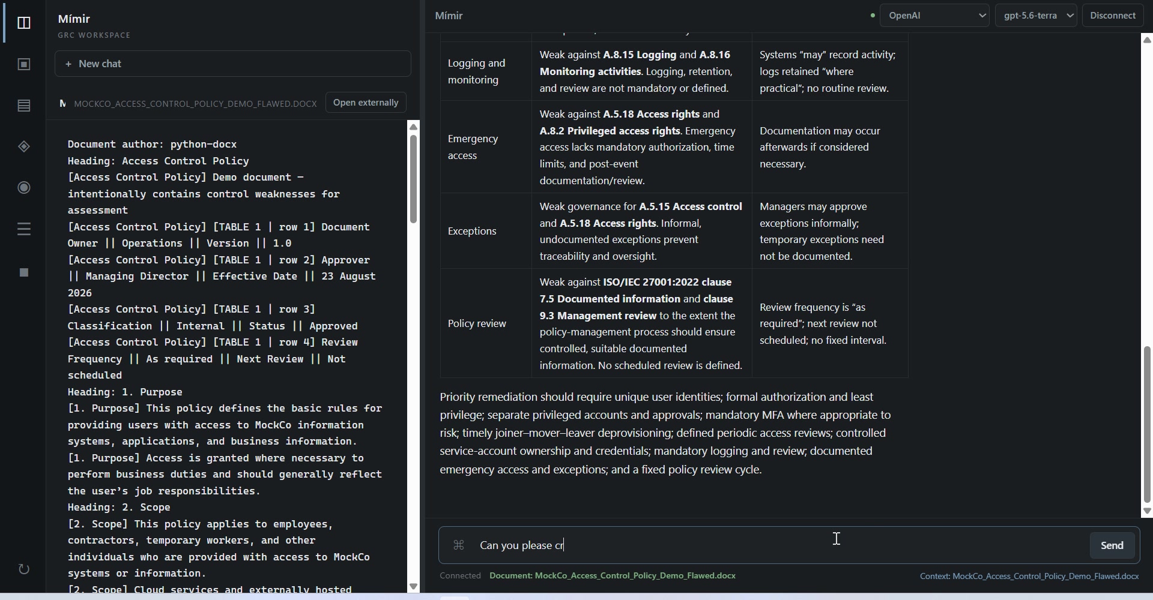Screen dimensions: 1153x600
Task: Click the "Logging and monitoring" table cell
Action: pos(486,71)
